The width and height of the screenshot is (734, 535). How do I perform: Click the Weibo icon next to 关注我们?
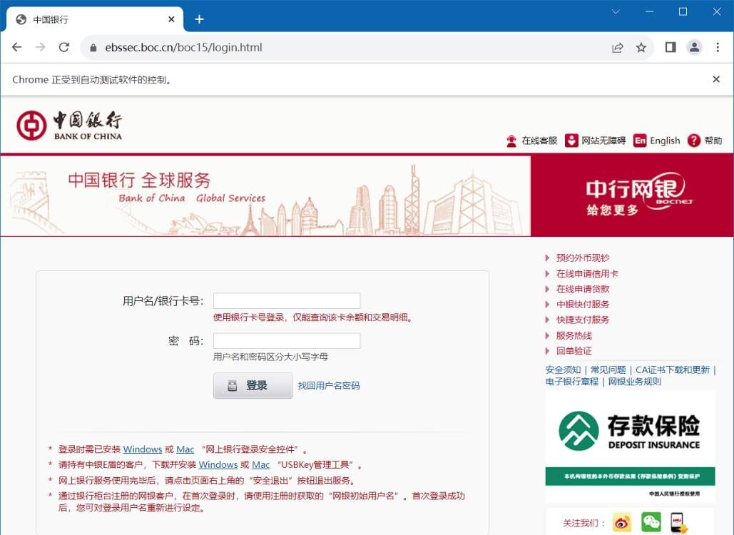pos(622,523)
